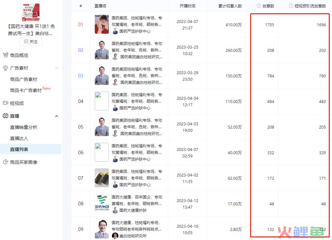
Task: Click the 创意数 column header
Action: pyautogui.click(x=268, y=6)
